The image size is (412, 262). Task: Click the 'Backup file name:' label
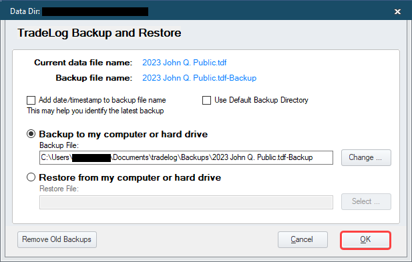[93, 78]
